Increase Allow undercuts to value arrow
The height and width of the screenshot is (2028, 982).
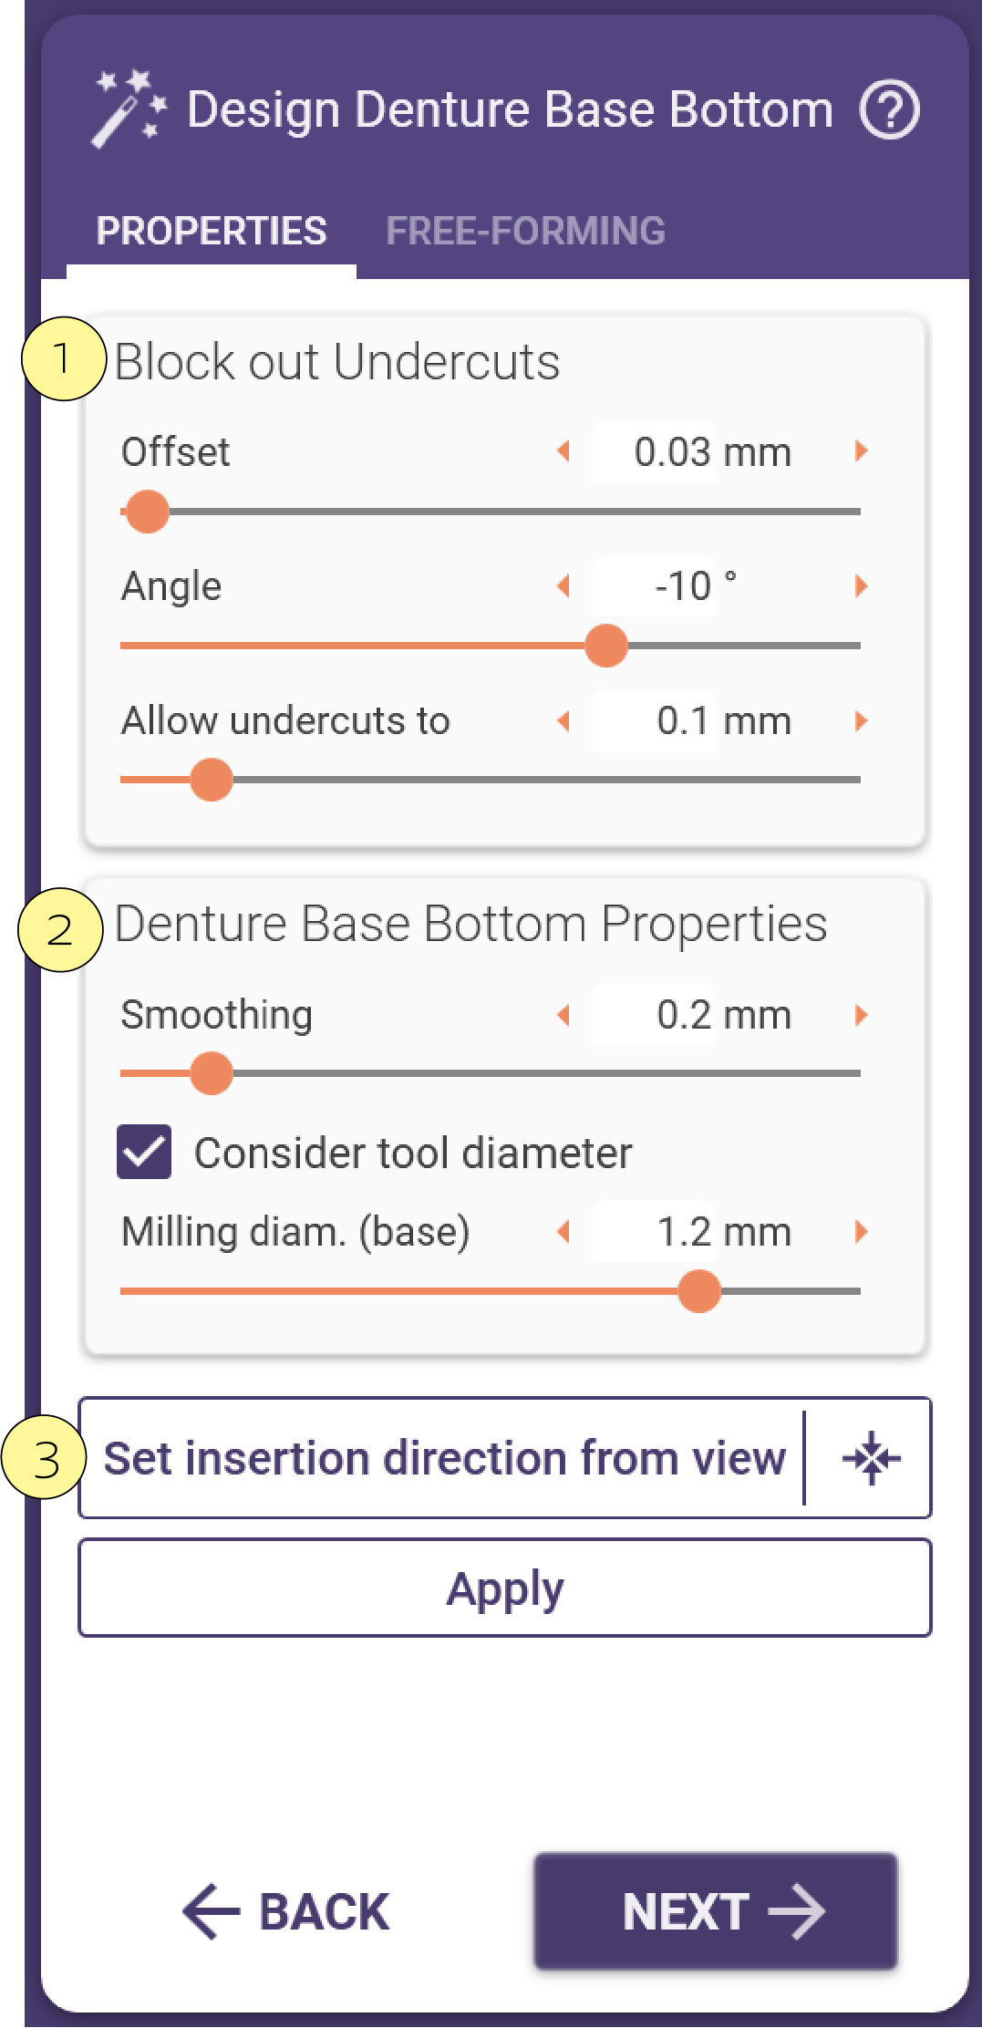[861, 721]
